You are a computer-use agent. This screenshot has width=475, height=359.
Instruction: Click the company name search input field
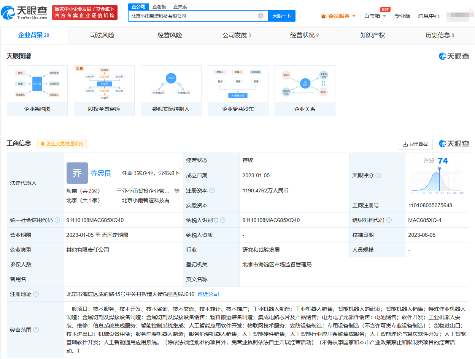192,16
